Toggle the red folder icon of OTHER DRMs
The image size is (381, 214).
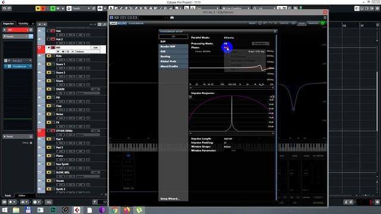[x=40, y=131]
